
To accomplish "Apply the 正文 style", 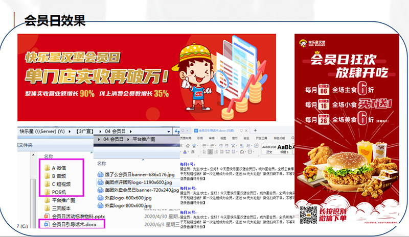I will point(269,149).
